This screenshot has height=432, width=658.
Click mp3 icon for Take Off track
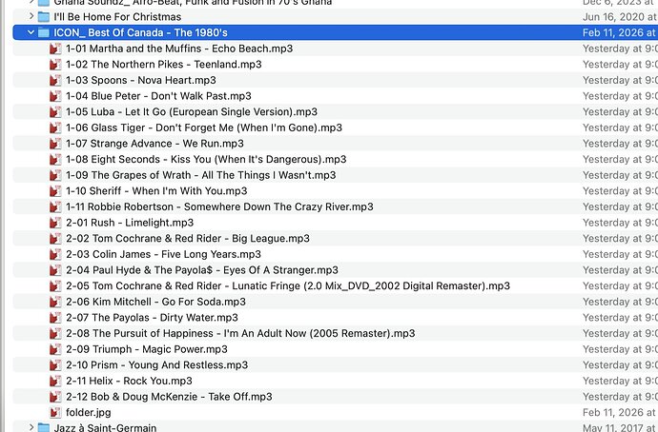pyautogui.click(x=55, y=397)
